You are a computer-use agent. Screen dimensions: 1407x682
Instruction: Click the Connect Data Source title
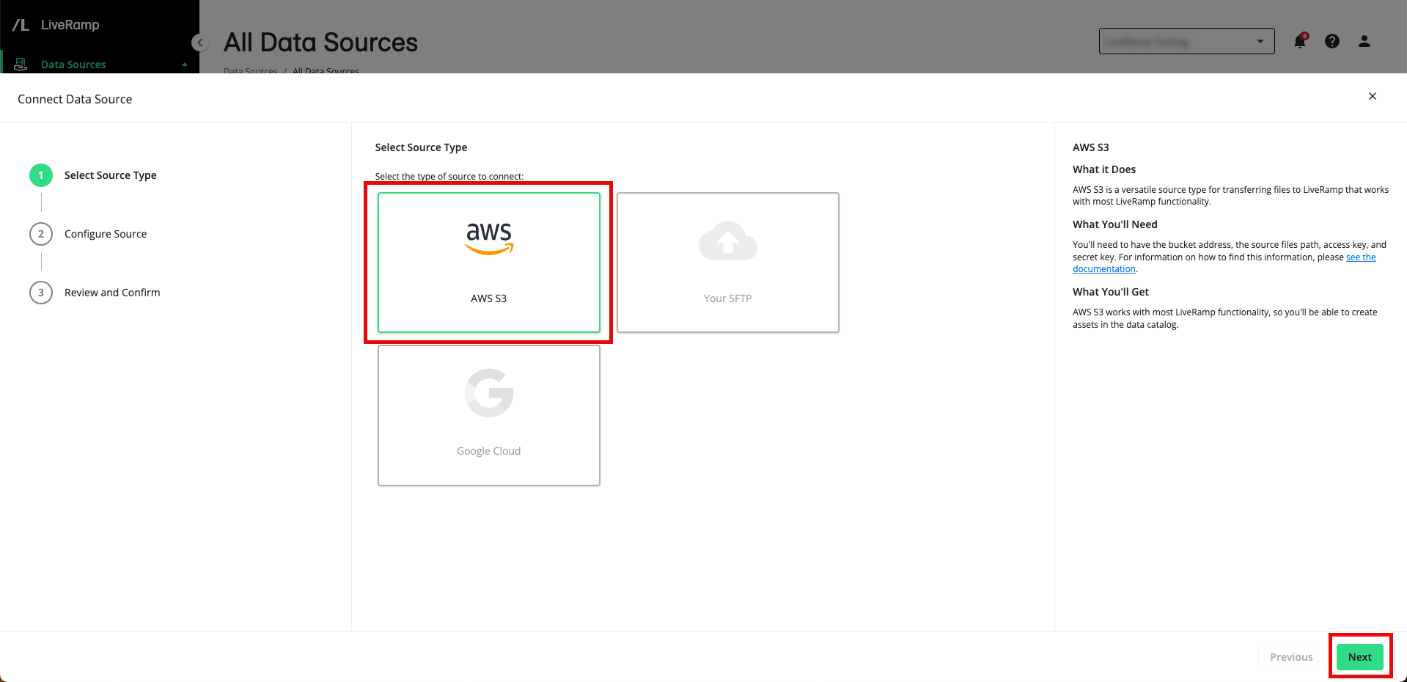[x=75, y=99]
